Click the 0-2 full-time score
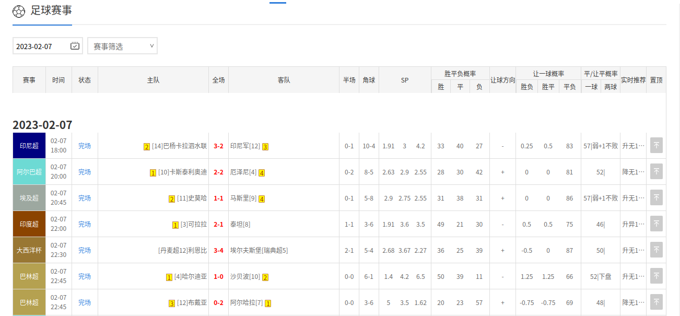The width and height of the screenshot is (680, 316). pos(218,303)
